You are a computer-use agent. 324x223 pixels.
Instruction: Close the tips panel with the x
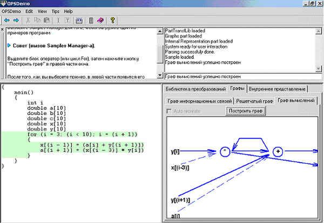coord(2,30)
